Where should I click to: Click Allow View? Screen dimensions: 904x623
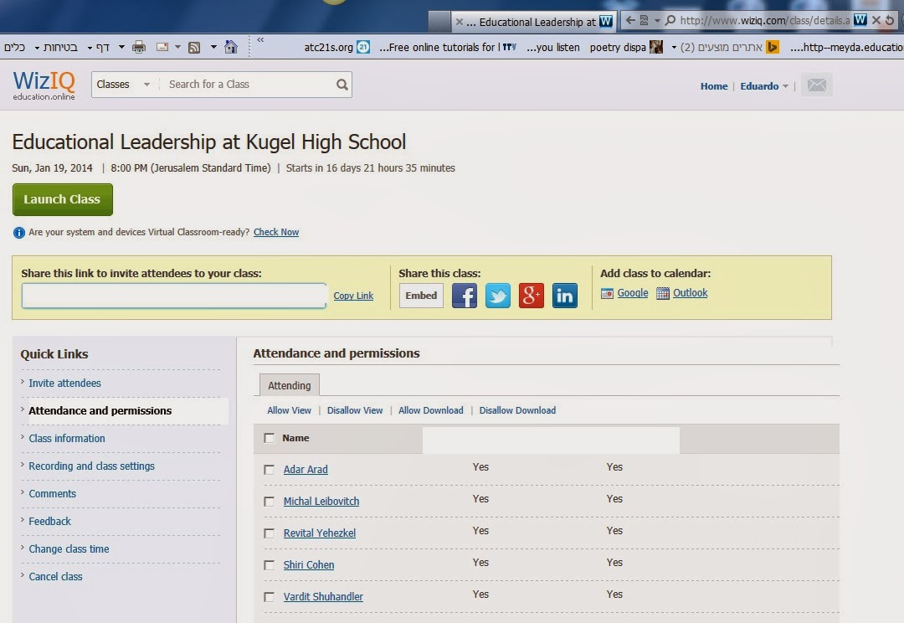click(289, 410)
